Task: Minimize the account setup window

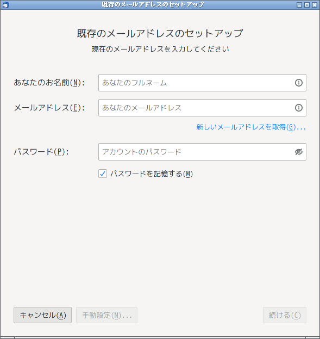Action: click(299, 5)
